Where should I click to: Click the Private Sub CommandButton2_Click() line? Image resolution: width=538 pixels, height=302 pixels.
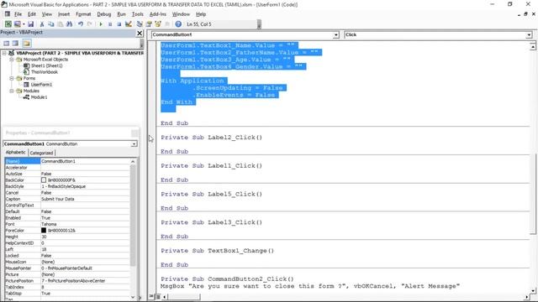tap(227, 279)
